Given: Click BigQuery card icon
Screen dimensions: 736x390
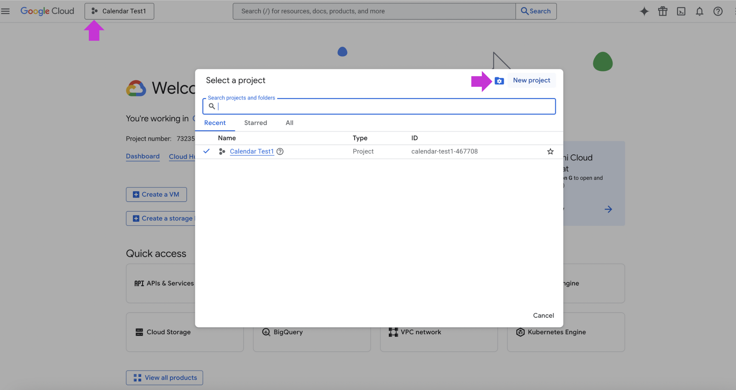Looking at the screenshot, I should [266, 332].
